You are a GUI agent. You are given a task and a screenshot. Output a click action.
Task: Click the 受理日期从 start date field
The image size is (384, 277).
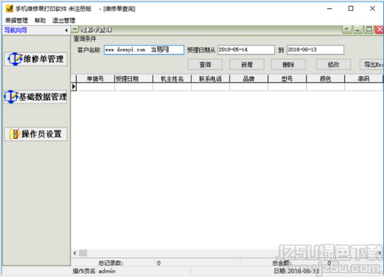246,50
